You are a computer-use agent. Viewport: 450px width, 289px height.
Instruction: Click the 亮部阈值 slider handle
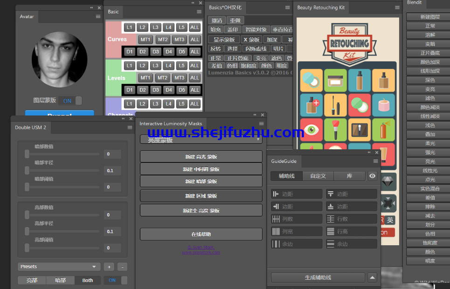click(x=27, y=248)
